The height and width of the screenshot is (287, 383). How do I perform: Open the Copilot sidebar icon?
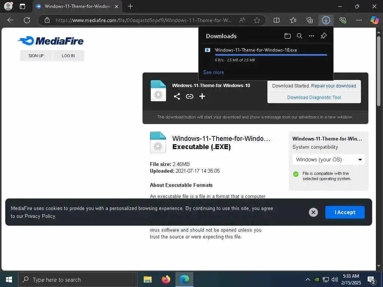(374, 20)
